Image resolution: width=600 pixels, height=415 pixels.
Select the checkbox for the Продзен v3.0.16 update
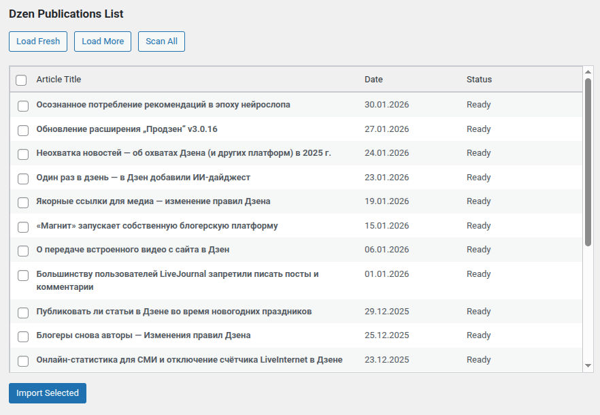(x=23, y=130)
